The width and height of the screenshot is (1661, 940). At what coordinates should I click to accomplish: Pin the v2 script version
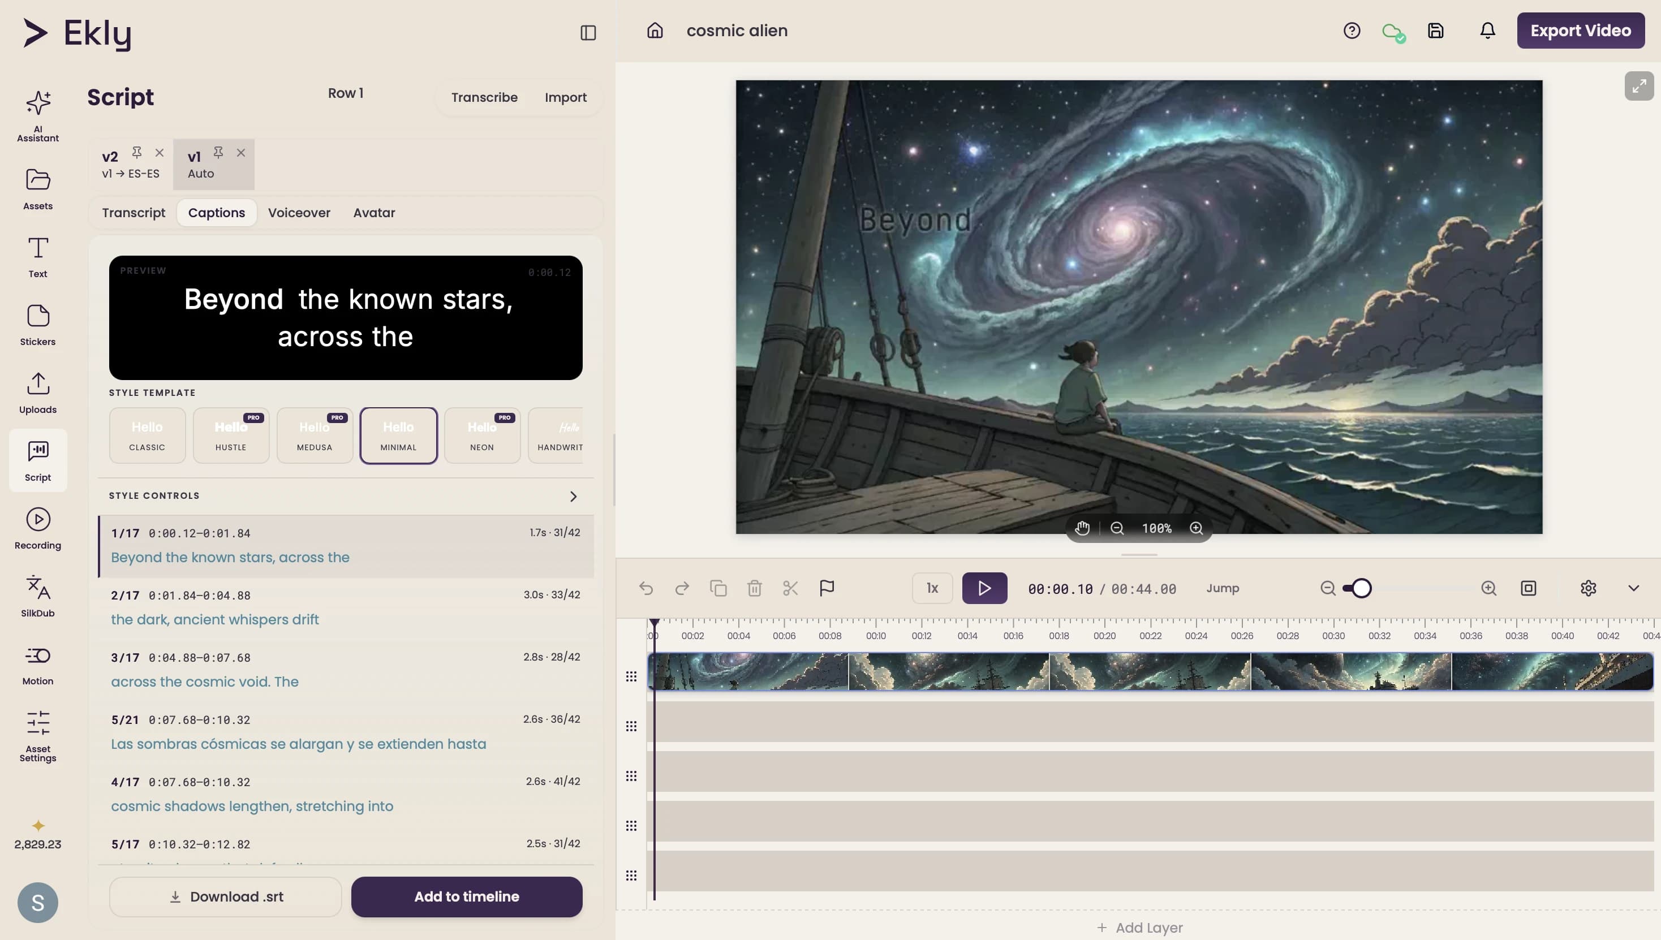coord(136,152)
